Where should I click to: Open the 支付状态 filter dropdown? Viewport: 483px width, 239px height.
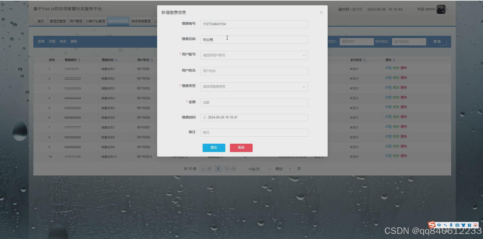coord(409,42)
